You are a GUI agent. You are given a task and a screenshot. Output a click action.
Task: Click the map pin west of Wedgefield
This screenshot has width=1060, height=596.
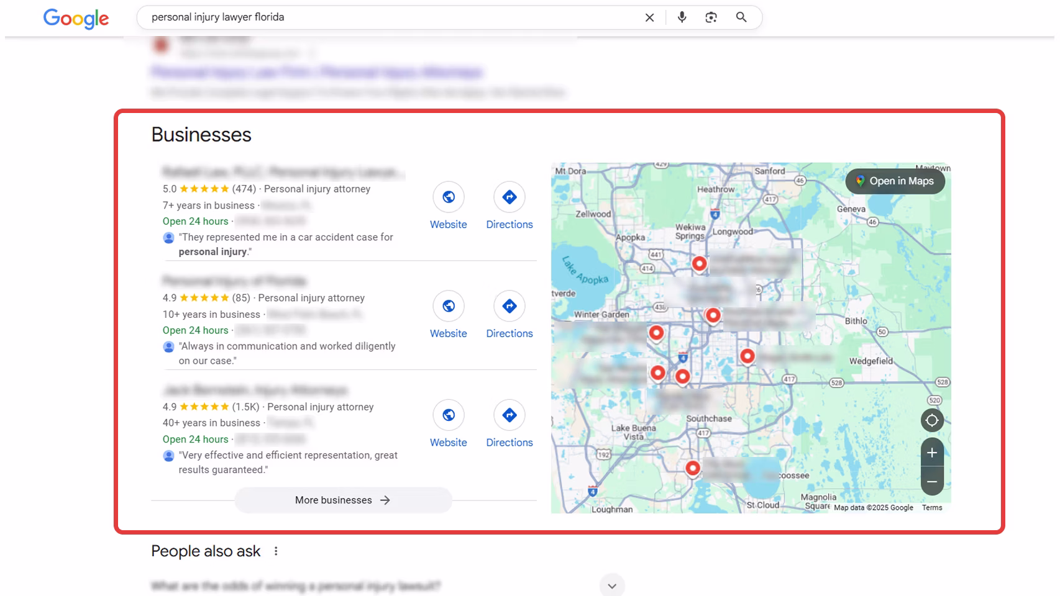pos(747,357)
